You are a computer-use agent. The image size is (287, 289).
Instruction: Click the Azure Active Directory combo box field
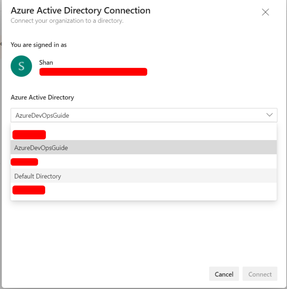click(138, 115)
